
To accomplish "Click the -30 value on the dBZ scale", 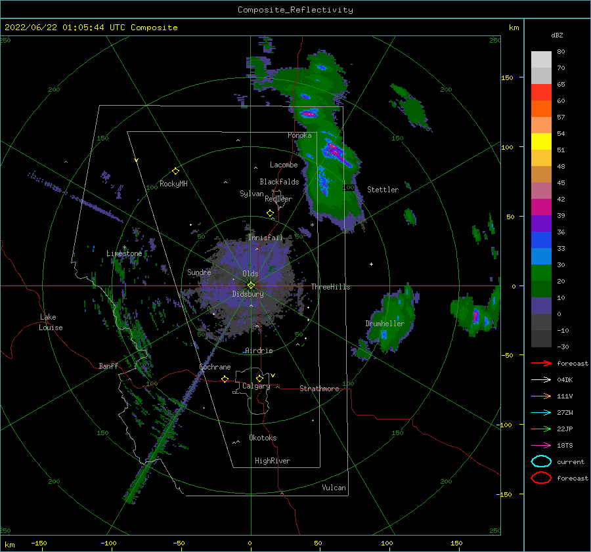I will click(563, 347).
